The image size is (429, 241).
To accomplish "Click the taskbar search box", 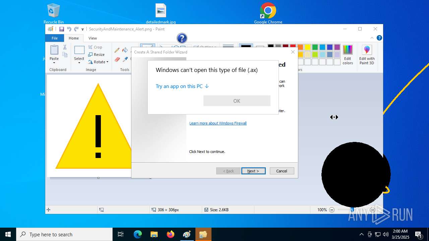I will tap(64, 234).
